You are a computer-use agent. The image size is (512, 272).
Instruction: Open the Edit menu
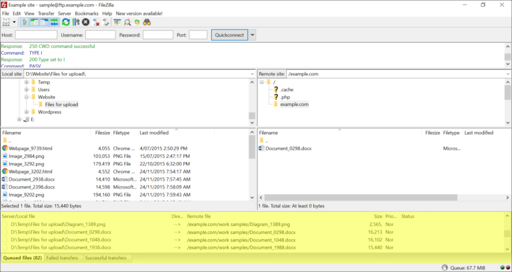17,13
